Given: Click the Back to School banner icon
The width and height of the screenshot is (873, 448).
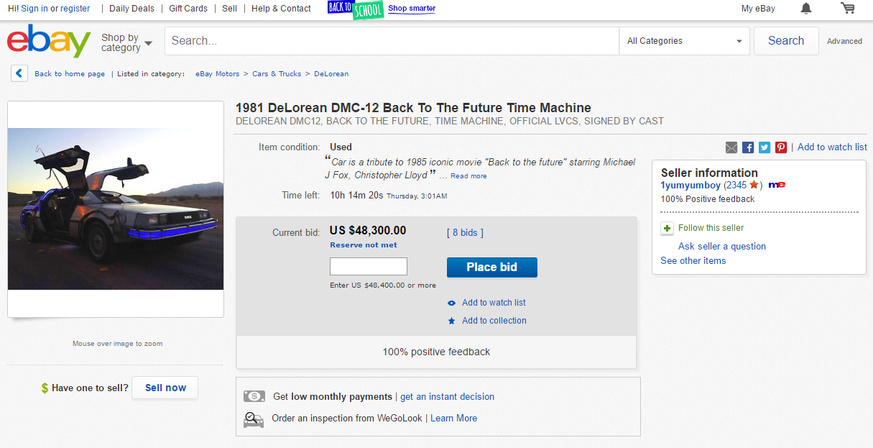Looking at the screenshot, I should pos(356,9).
